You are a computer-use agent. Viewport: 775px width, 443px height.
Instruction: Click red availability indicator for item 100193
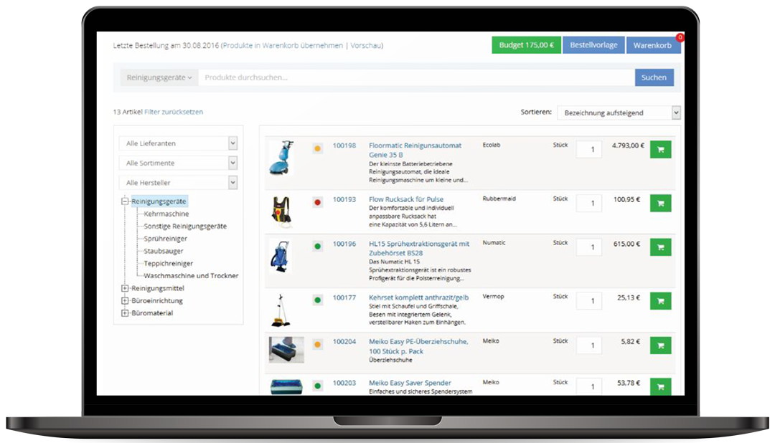tap(317, 203)
